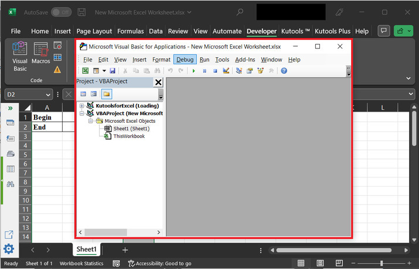This screenshot has height=269, width=419.
Task: Collapse the Excel ribbon chevron
Action: tap(408, 78)
